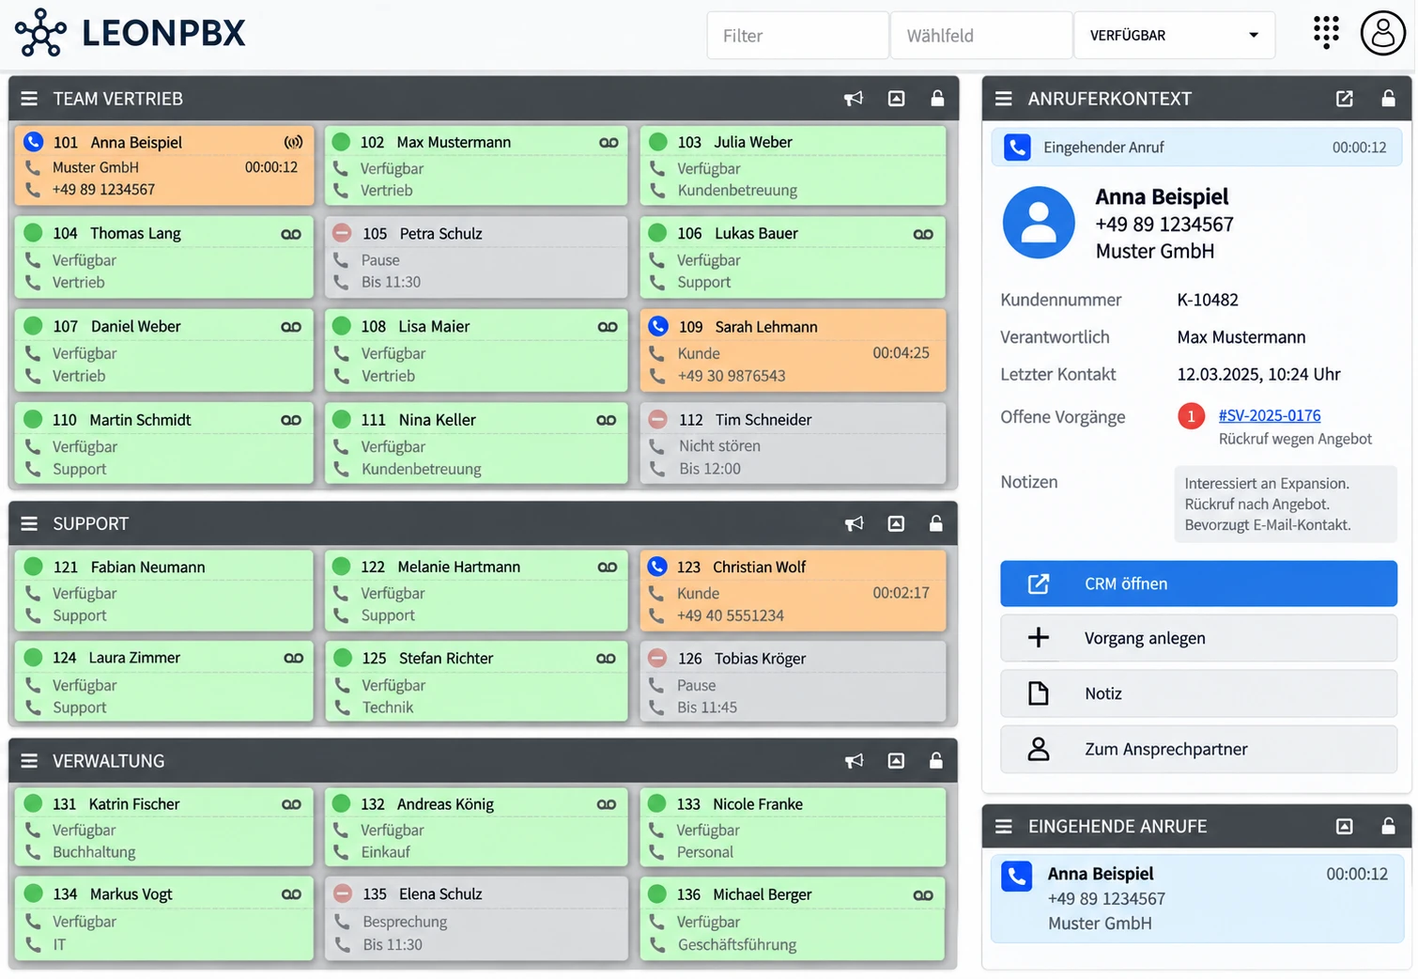Click voicemail icon on Thomas Lang card
This screenshot has height=979, width=1418.
291,234
